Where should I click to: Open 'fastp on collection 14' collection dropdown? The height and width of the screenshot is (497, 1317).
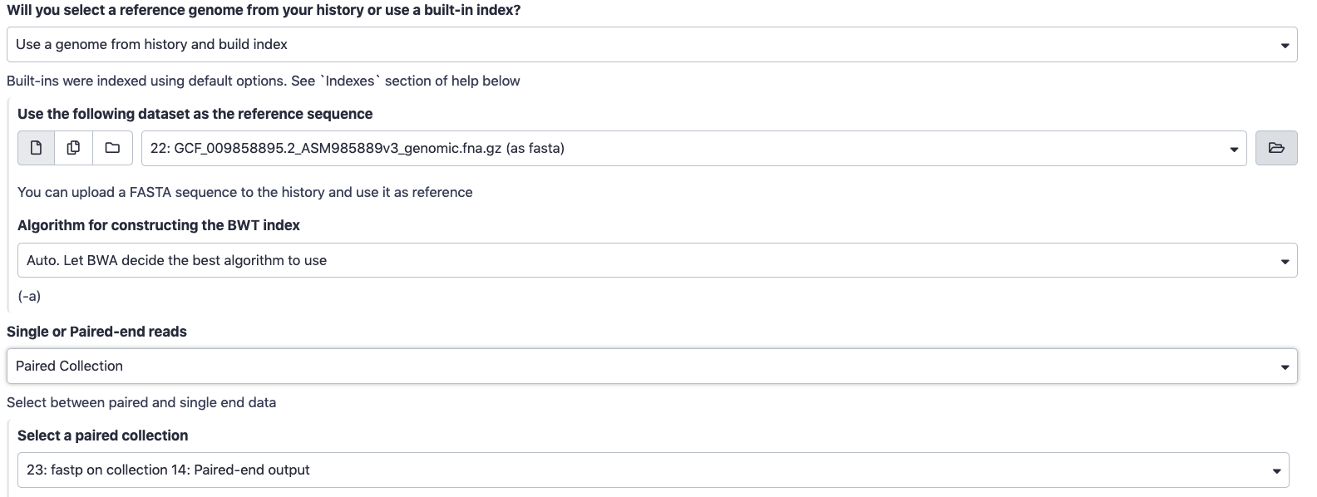(x=654, y=470)
